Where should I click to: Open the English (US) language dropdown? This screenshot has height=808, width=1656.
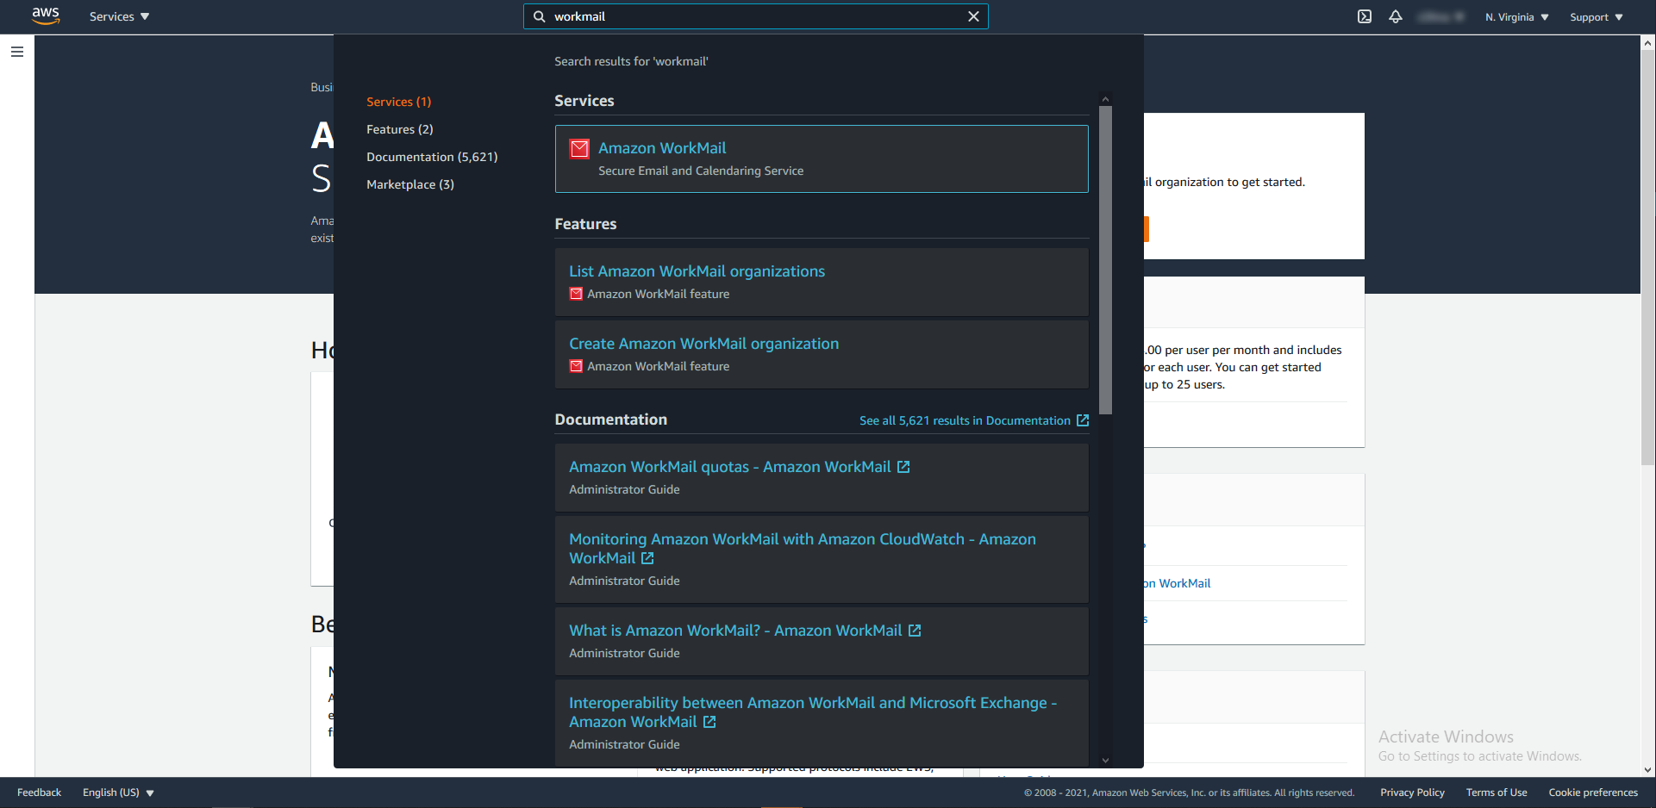(118, 792)
